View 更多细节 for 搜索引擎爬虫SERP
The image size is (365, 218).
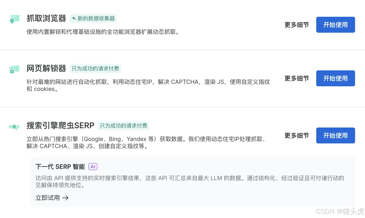click(297, 135)
